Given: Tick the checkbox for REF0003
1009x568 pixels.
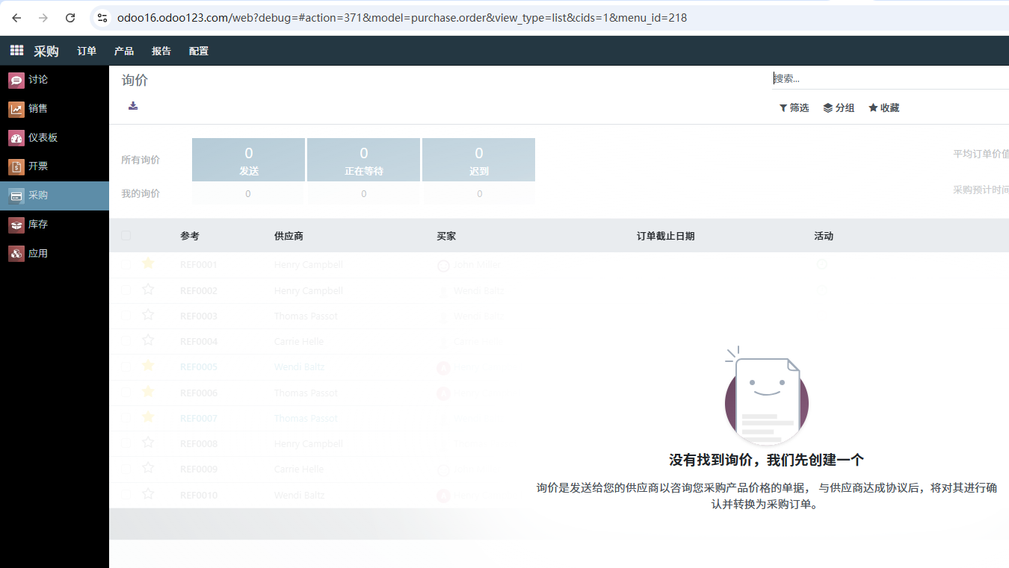Looking at the screenshot, I should point(126,316).
